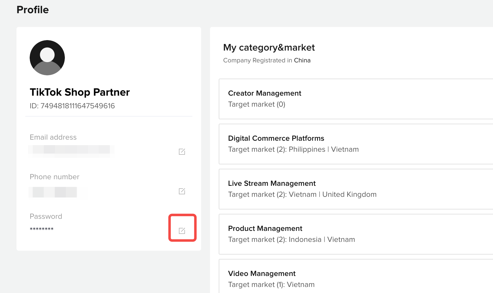The image size is (493, 293).
Task: Click the My category&market heading
Action: coord(269,48)
